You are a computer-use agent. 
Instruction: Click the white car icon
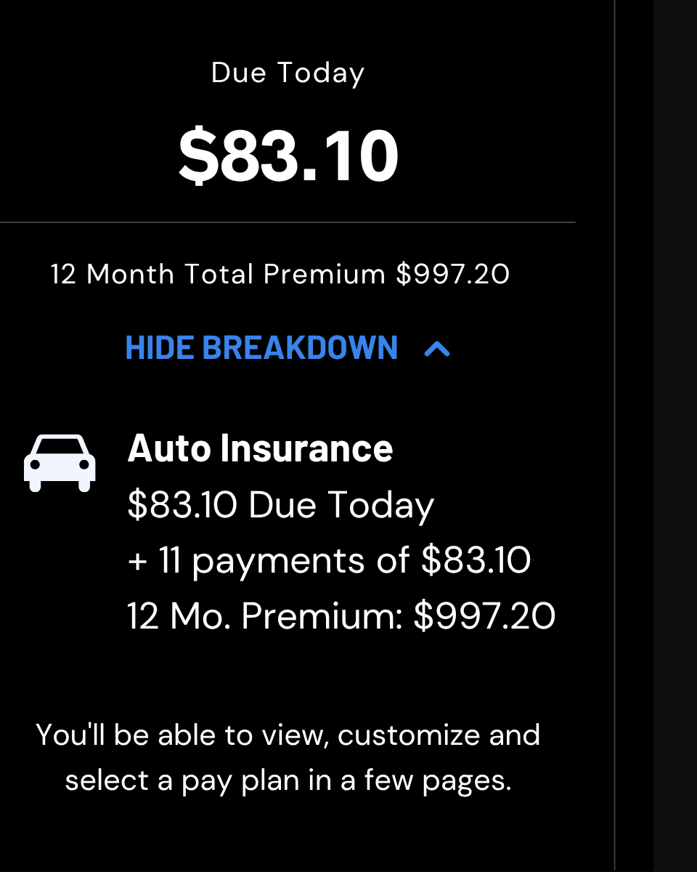60,463
